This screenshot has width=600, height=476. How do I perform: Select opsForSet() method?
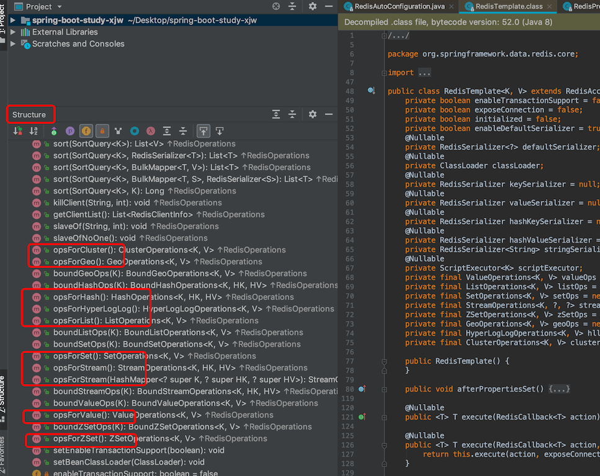[154, 356]
